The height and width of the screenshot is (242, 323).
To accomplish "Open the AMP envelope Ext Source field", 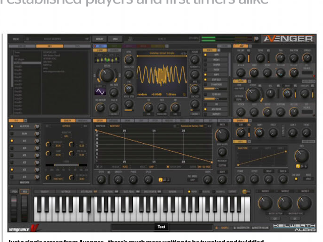I will click(307, 73).
